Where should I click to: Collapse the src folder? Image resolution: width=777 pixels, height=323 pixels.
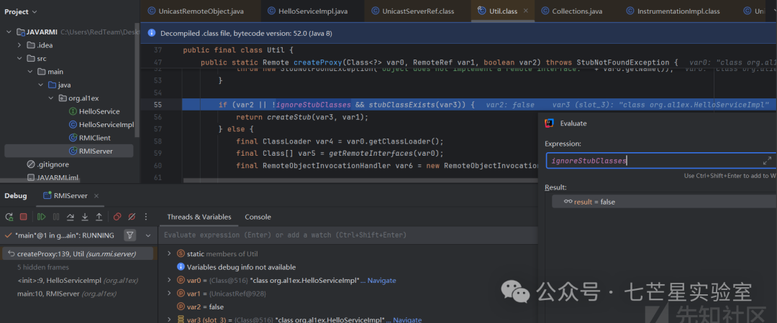19,58
